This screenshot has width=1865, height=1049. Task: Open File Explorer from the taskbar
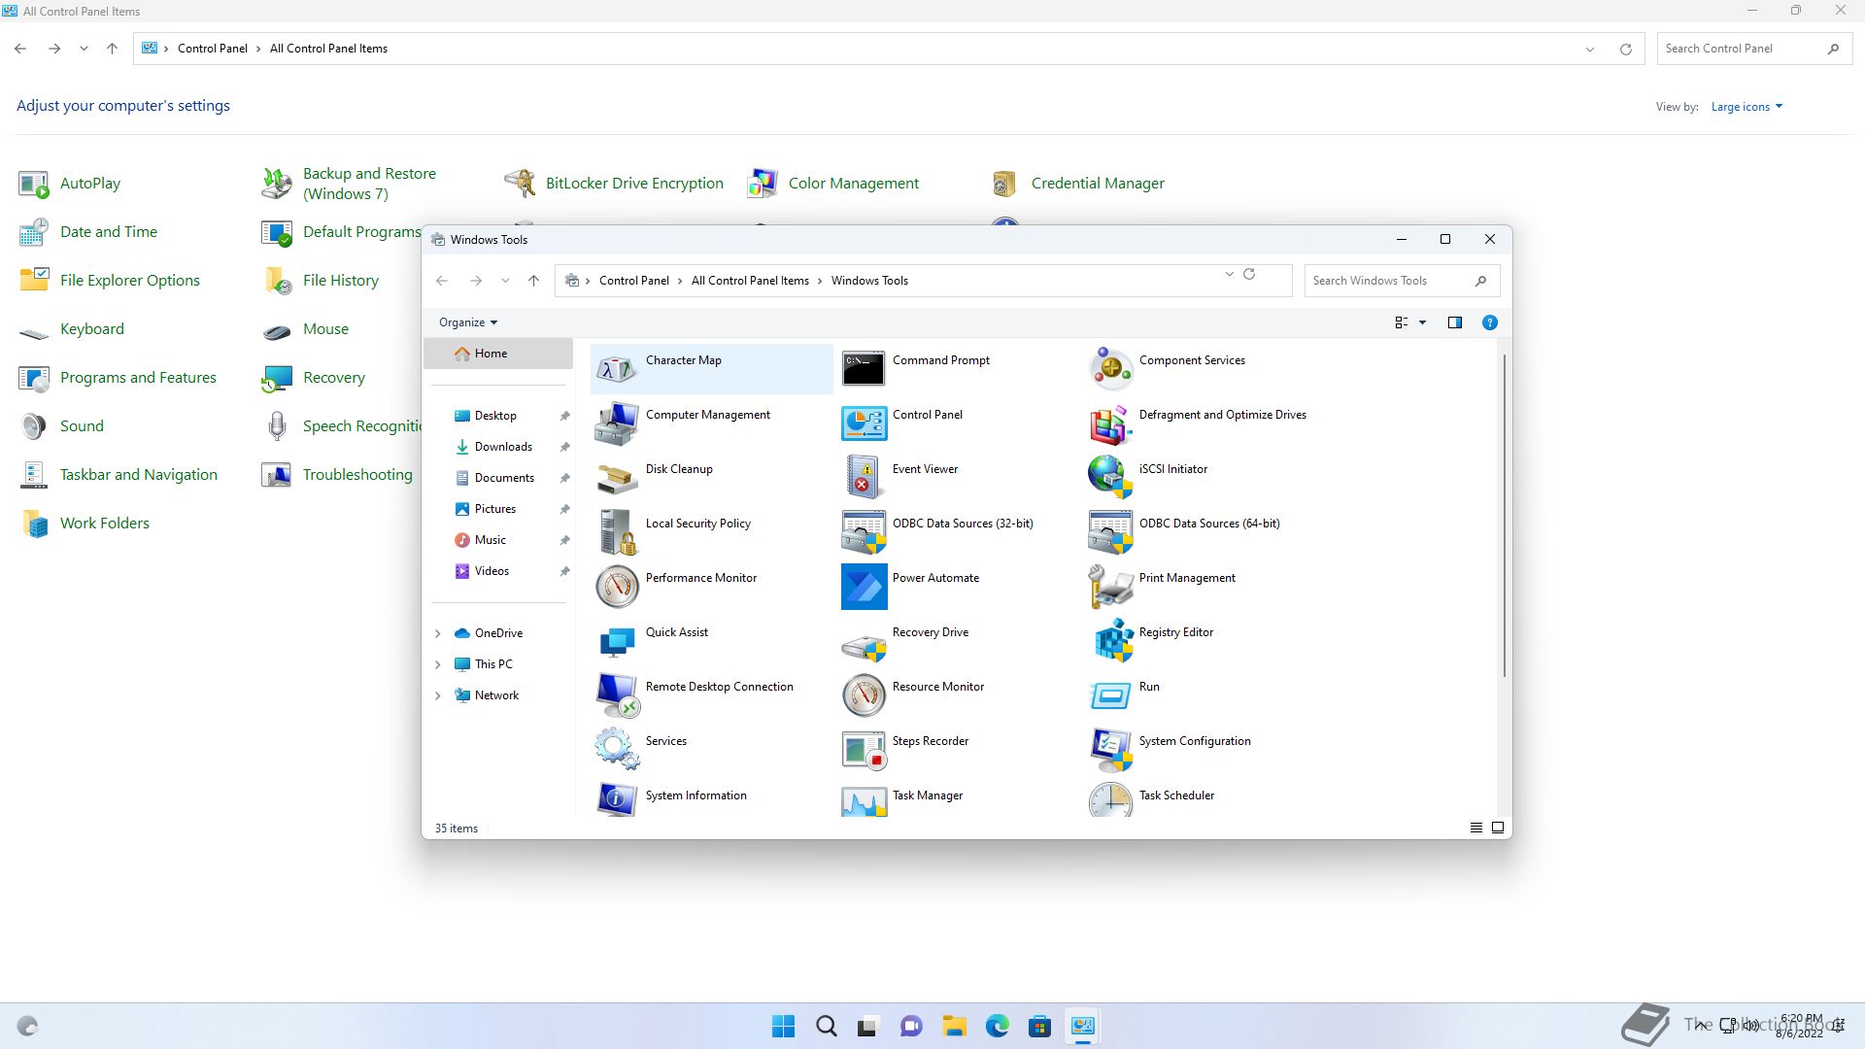955,1026
